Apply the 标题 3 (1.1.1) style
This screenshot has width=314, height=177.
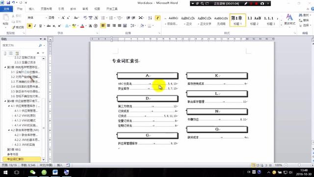click(x=270, y=20)
